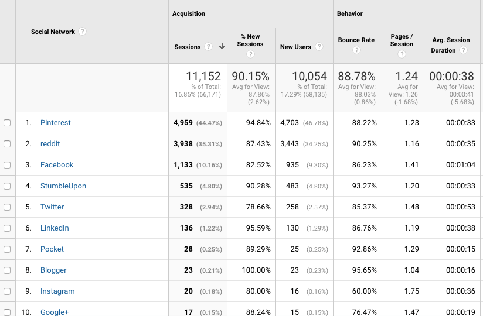Click Pocket bounce rate 92.86%
This screenshot has height=316, width=483.
tap(365, 249)
